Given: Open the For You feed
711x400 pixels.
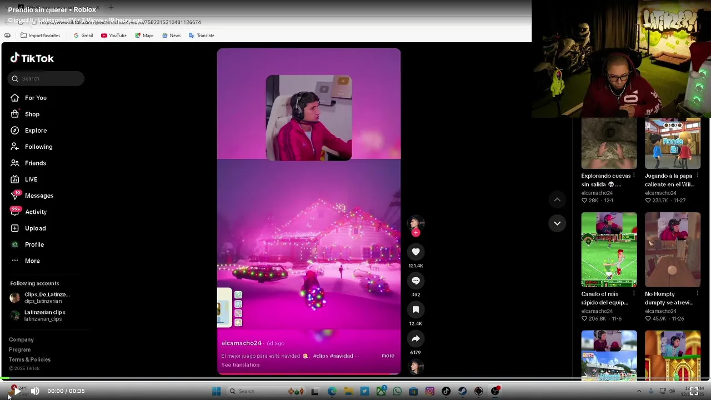Looking at the screenshot, I should (28, 98).
